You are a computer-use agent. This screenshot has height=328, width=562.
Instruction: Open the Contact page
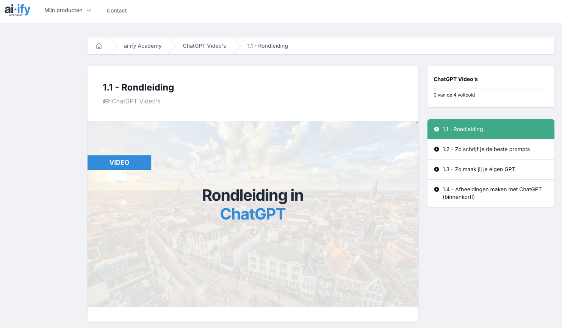pyautogui.click(x=117, y=11)
